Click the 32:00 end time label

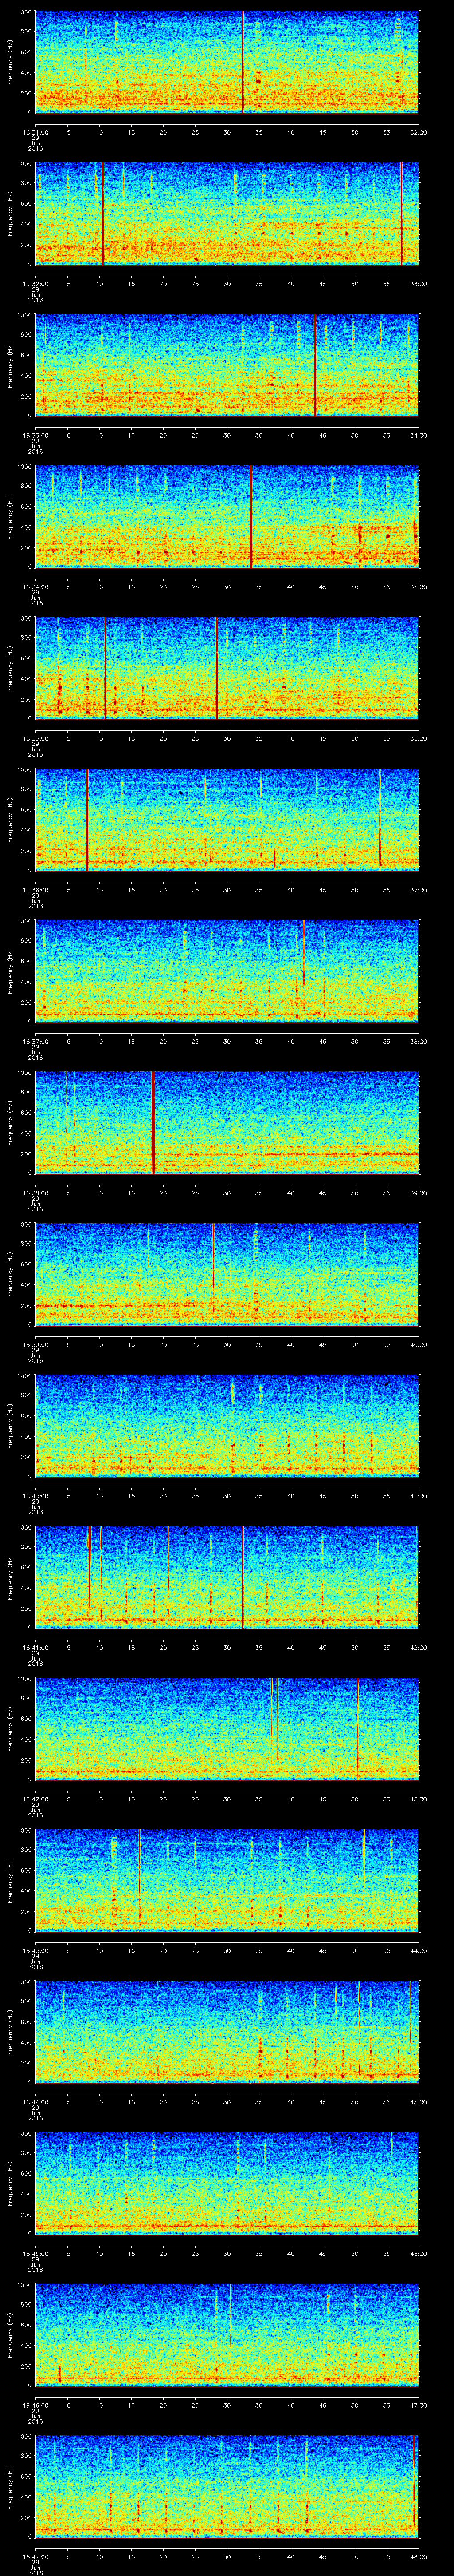tap(418, 132)
